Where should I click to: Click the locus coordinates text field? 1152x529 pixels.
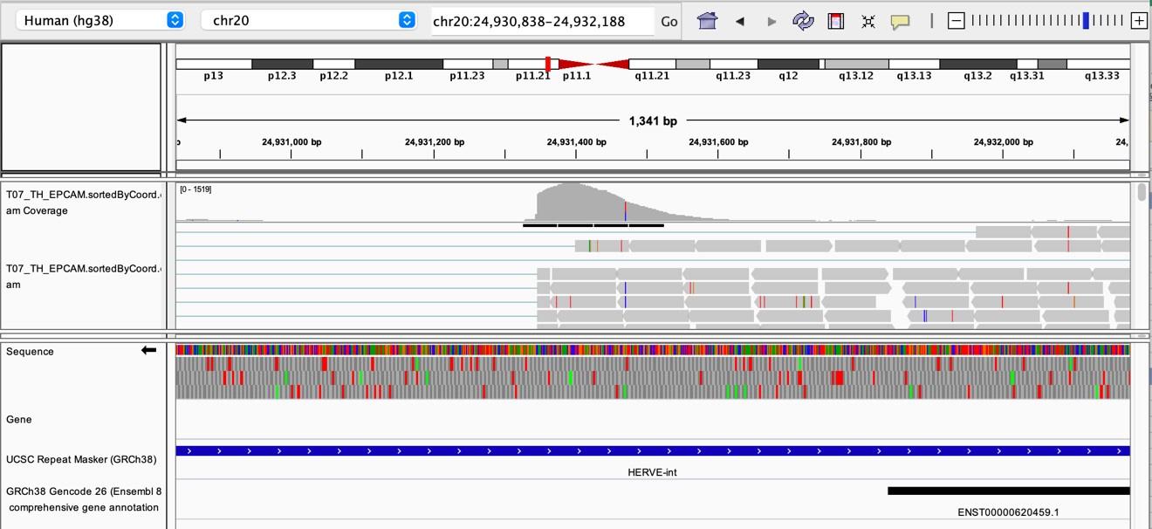pos(541,21)
